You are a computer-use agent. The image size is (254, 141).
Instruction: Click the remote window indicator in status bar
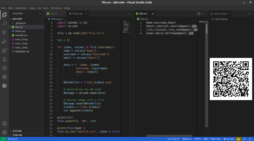[3, 139]
